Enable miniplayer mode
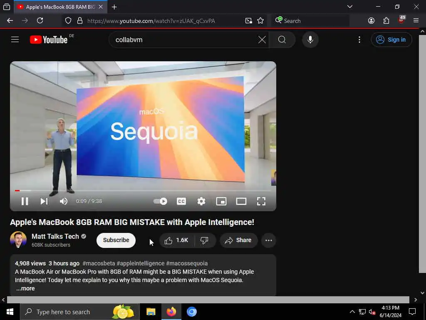Image resolution: width=426 pixels, height=320 pixels. pyautogui.click(x=221, y=201)
